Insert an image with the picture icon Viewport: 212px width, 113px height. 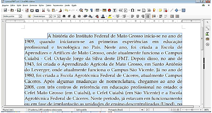(104, 10)
